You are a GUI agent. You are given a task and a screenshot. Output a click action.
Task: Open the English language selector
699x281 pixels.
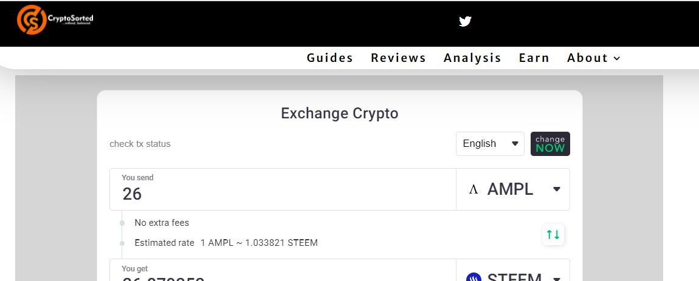(490, 144)
